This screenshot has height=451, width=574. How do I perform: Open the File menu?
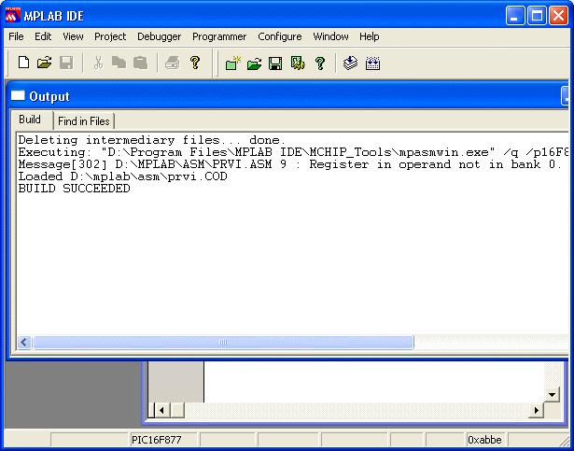click(x=16, y=36)
